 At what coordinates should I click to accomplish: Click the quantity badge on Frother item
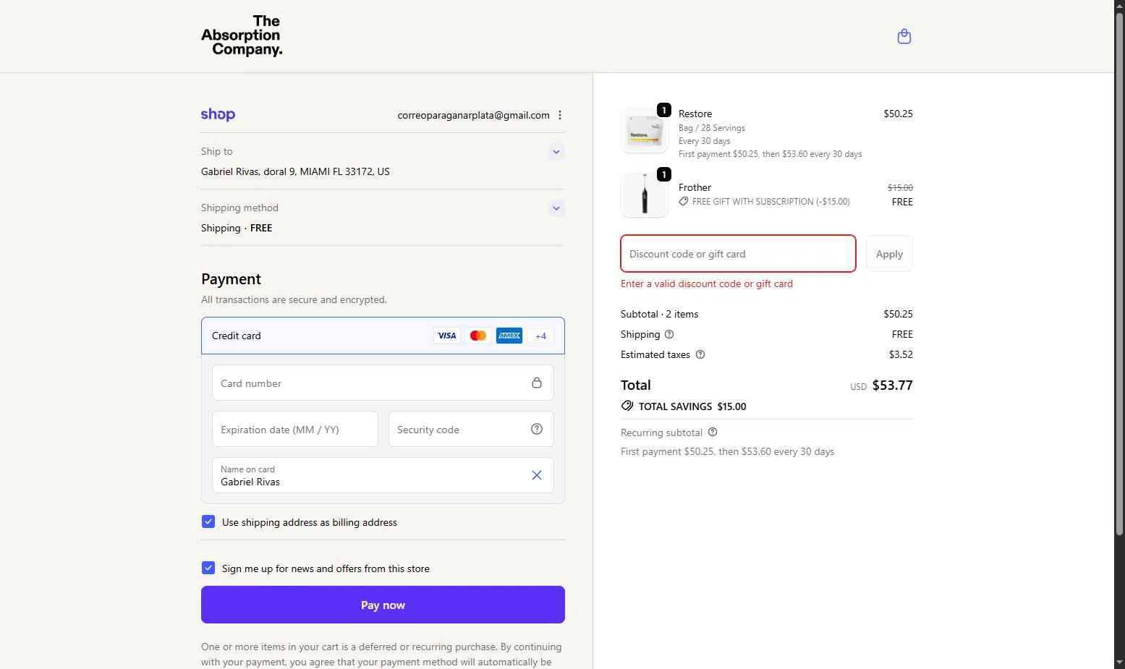[663, 174]
